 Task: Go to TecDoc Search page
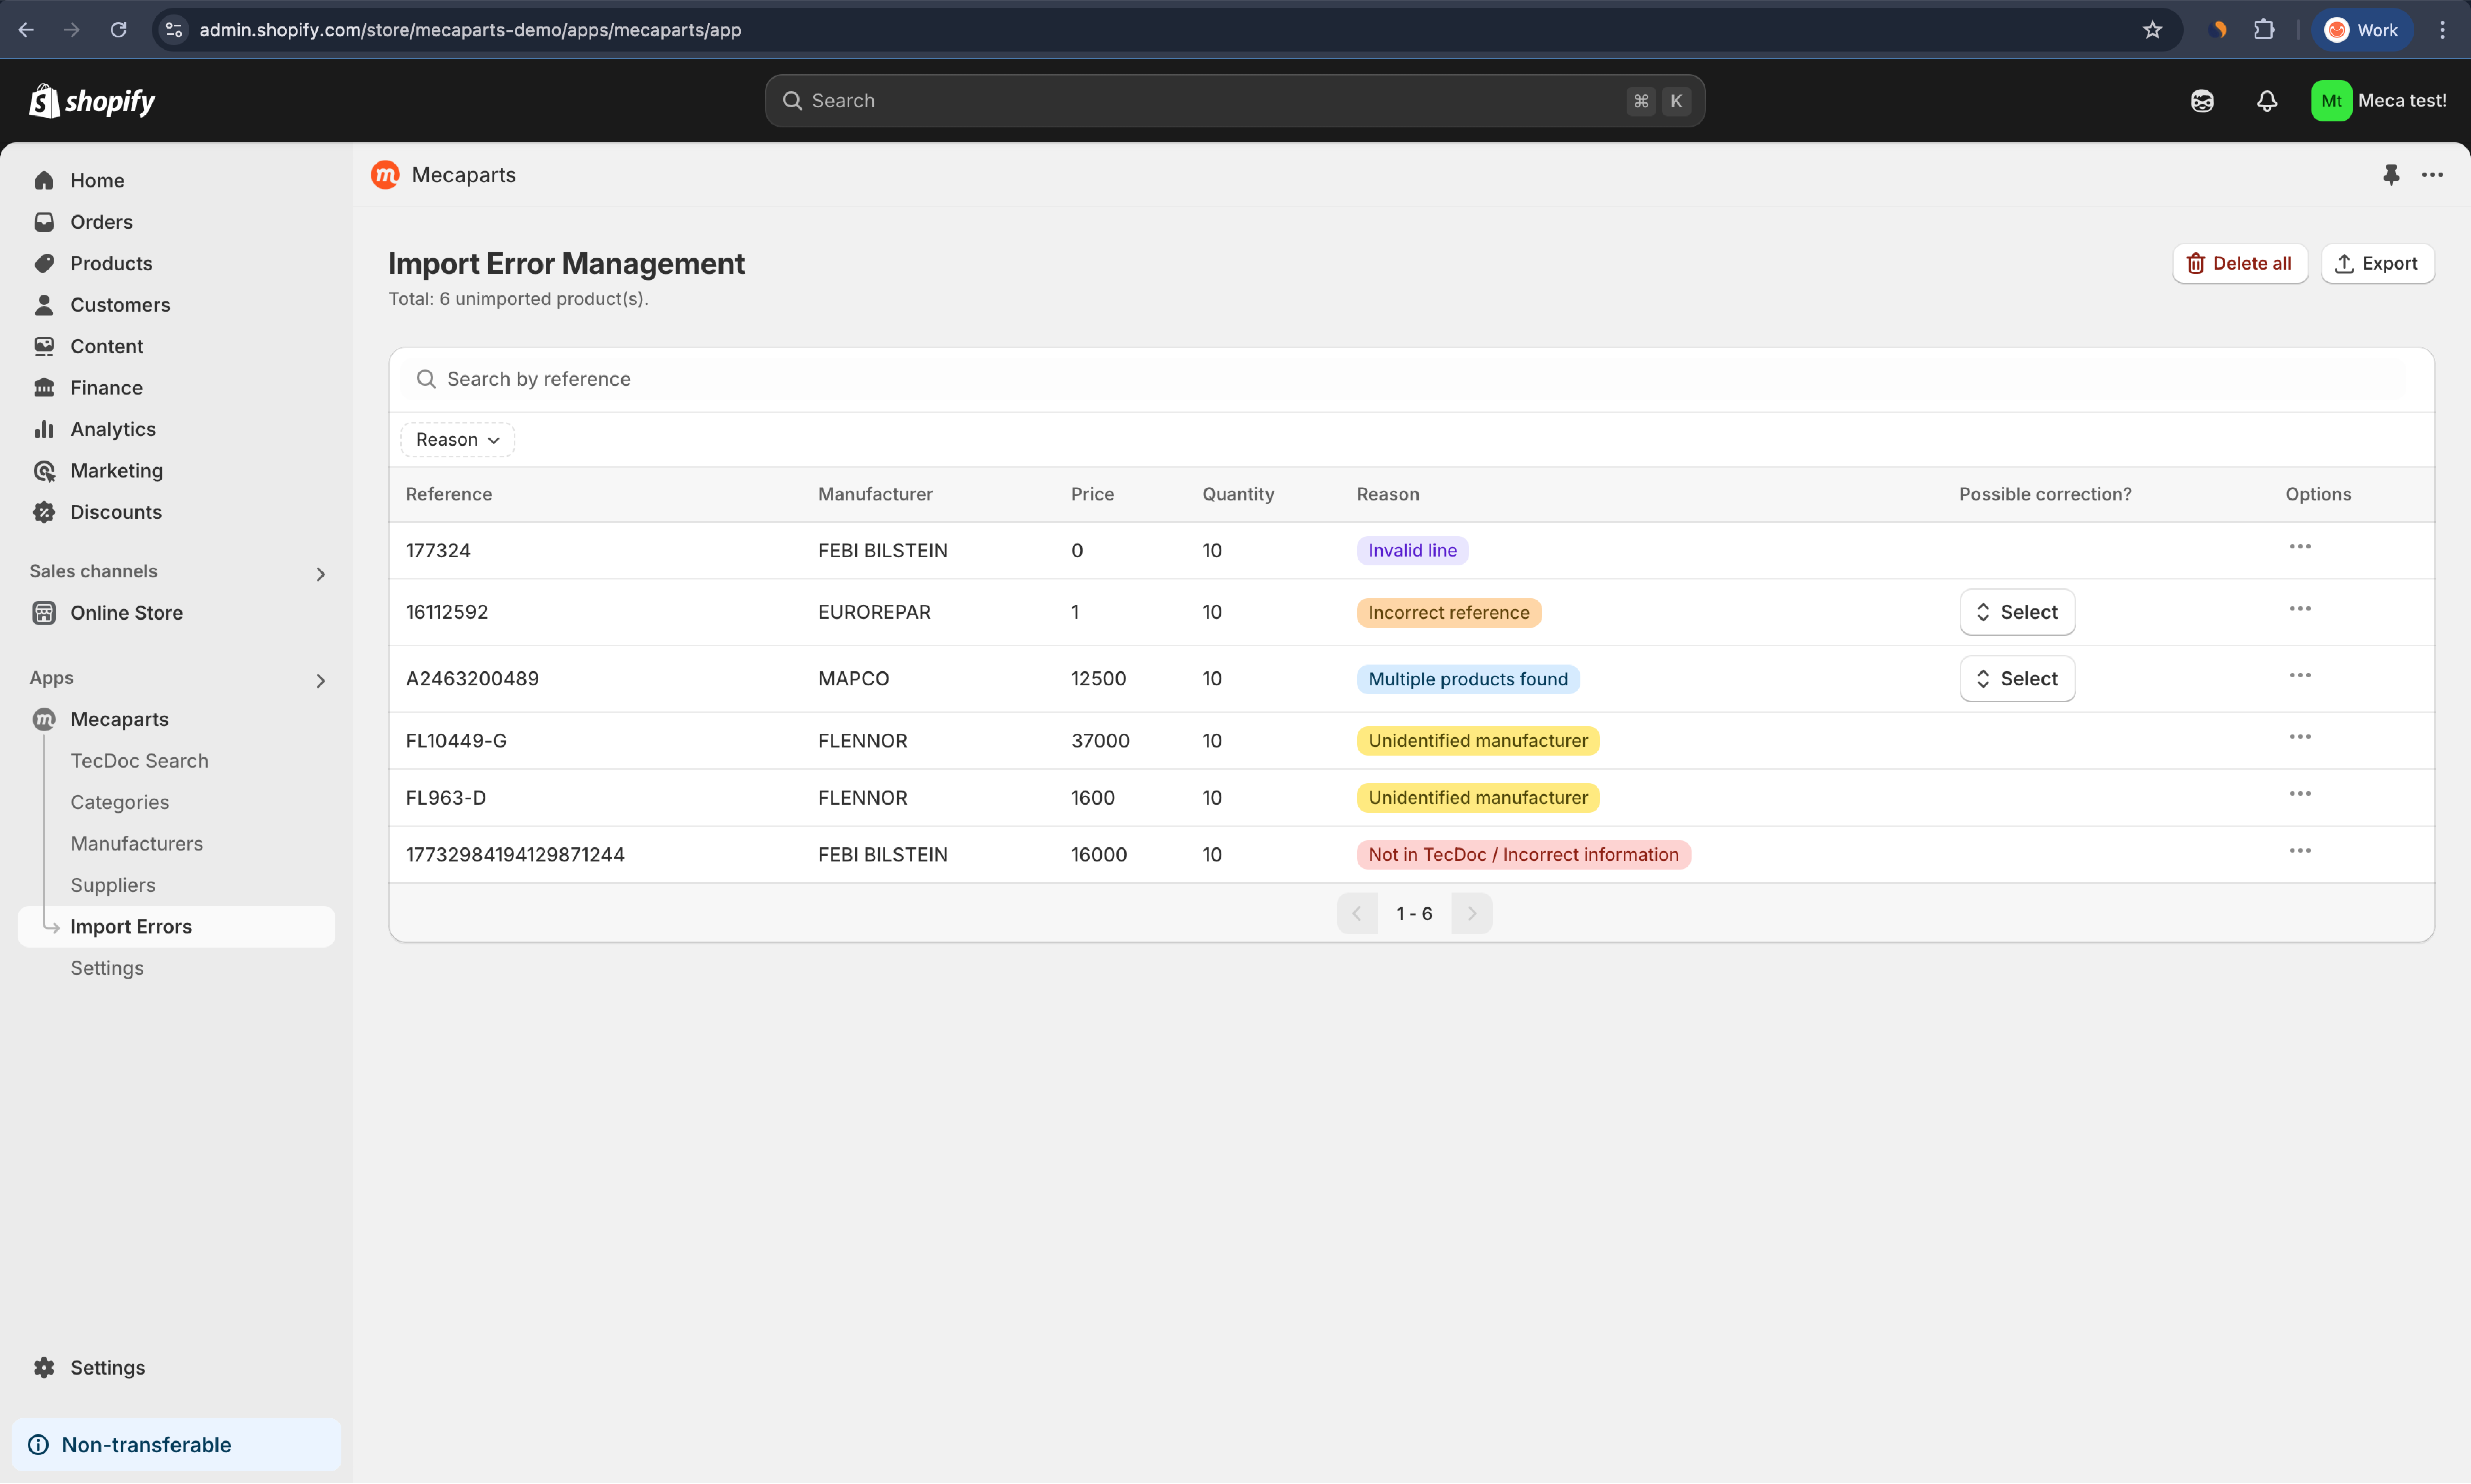(139, 761)
